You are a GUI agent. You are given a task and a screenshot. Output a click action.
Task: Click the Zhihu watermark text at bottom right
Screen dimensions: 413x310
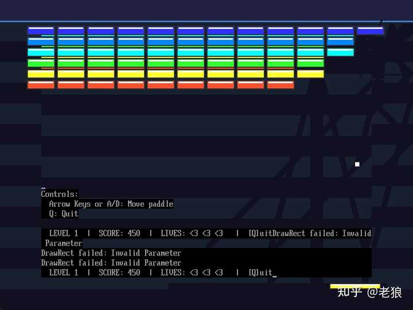369,292
